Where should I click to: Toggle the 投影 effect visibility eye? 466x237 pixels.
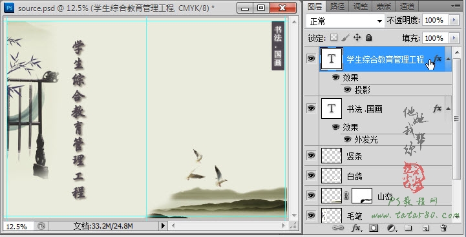[x=347, y=89]
